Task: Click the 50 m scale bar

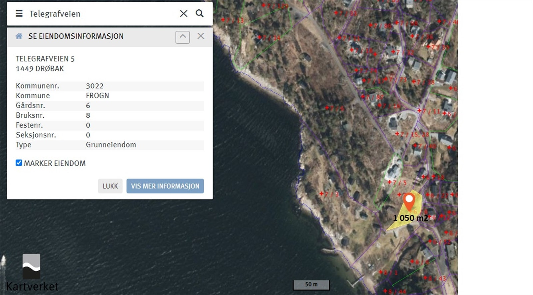Action: pyautogui.click(x=311, y=285)
